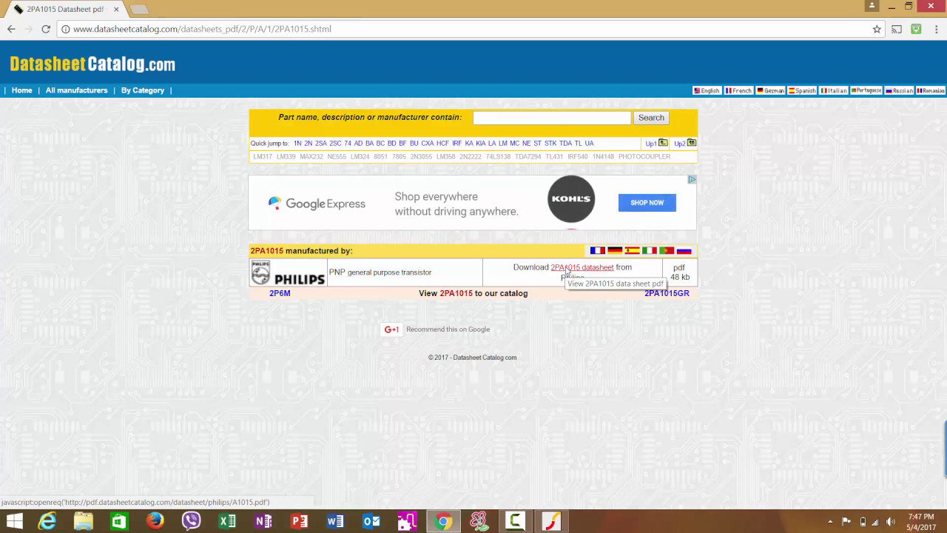This screenshot has width=947, height=533.
Task: Reload the page with the refresh icon
Action: [x=46, y=29]
